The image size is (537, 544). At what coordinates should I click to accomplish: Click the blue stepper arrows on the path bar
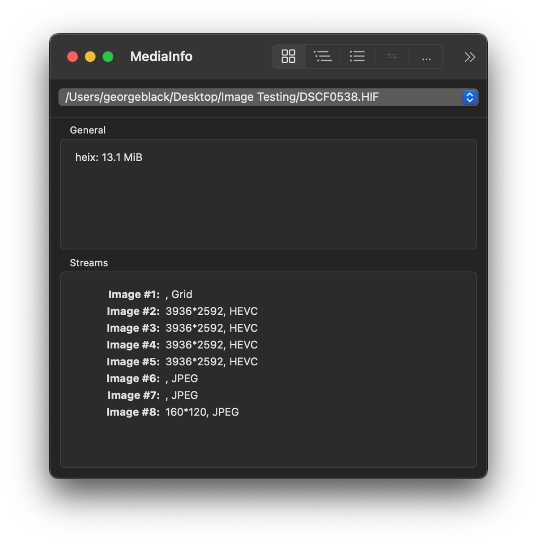(x=469, y=97)
